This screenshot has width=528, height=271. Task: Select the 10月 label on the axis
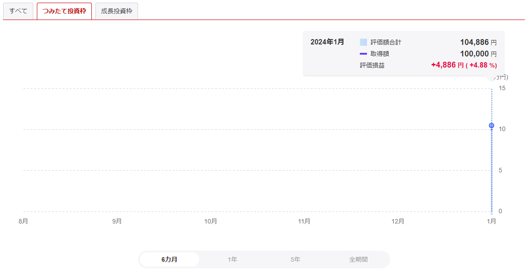pyautogui.click(x=211, y=221)
